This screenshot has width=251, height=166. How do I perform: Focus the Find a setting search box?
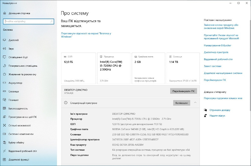29,21
